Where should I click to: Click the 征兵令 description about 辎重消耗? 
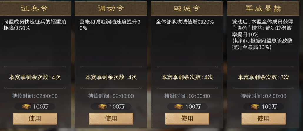35,25
